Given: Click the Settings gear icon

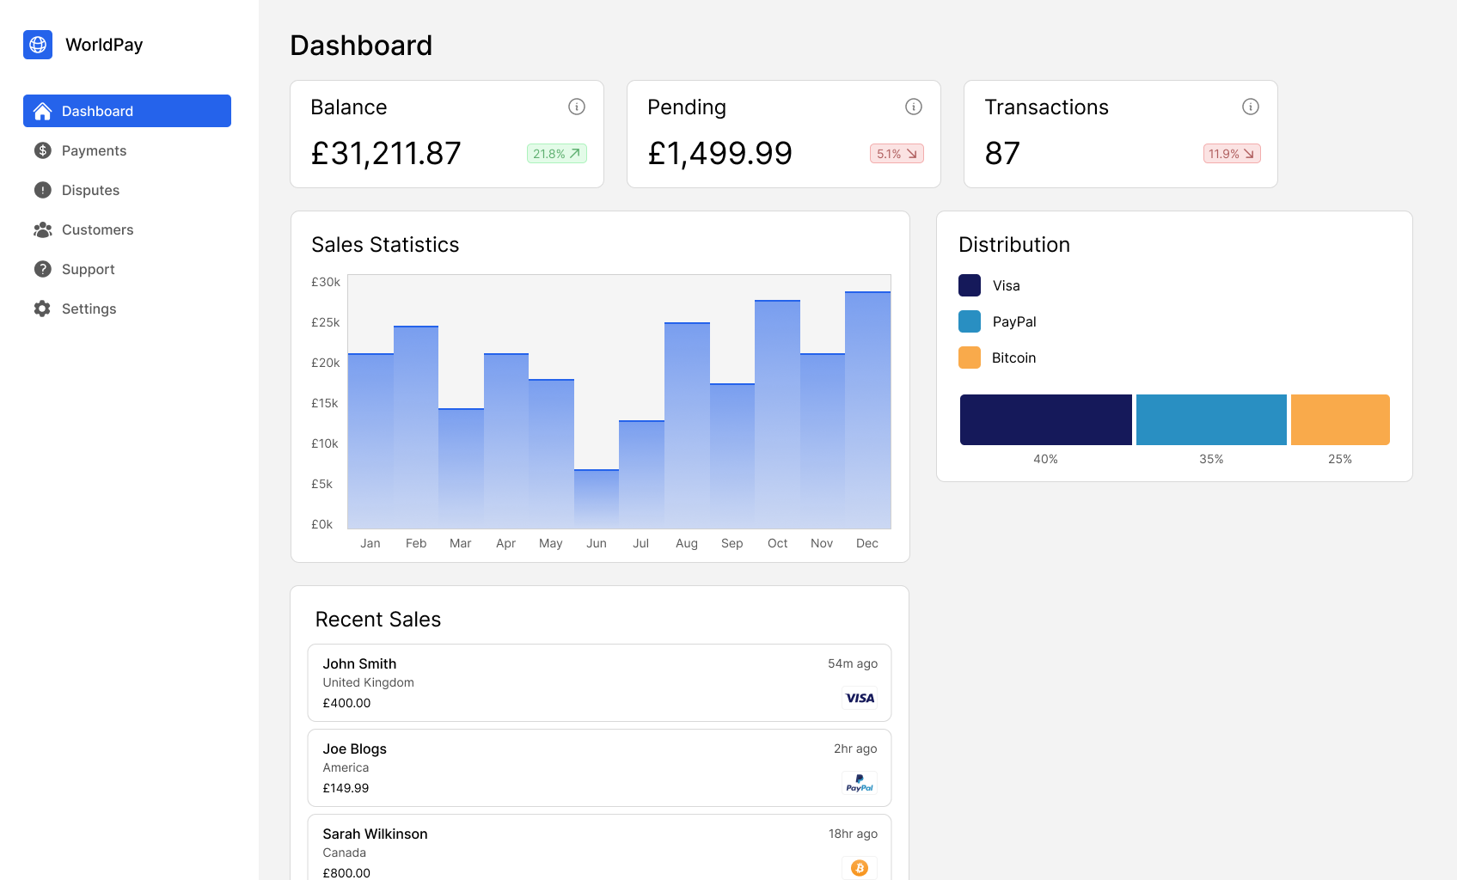Looking at the screenshot, I should coord(42,309).
